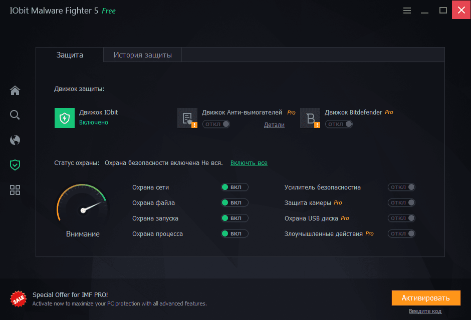The image size is (471, 320).
Task: Disable the Охрана файла toggle
Action: (x=234, y=203)
